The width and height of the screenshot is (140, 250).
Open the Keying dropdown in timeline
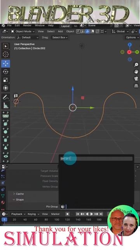(33, 214)
